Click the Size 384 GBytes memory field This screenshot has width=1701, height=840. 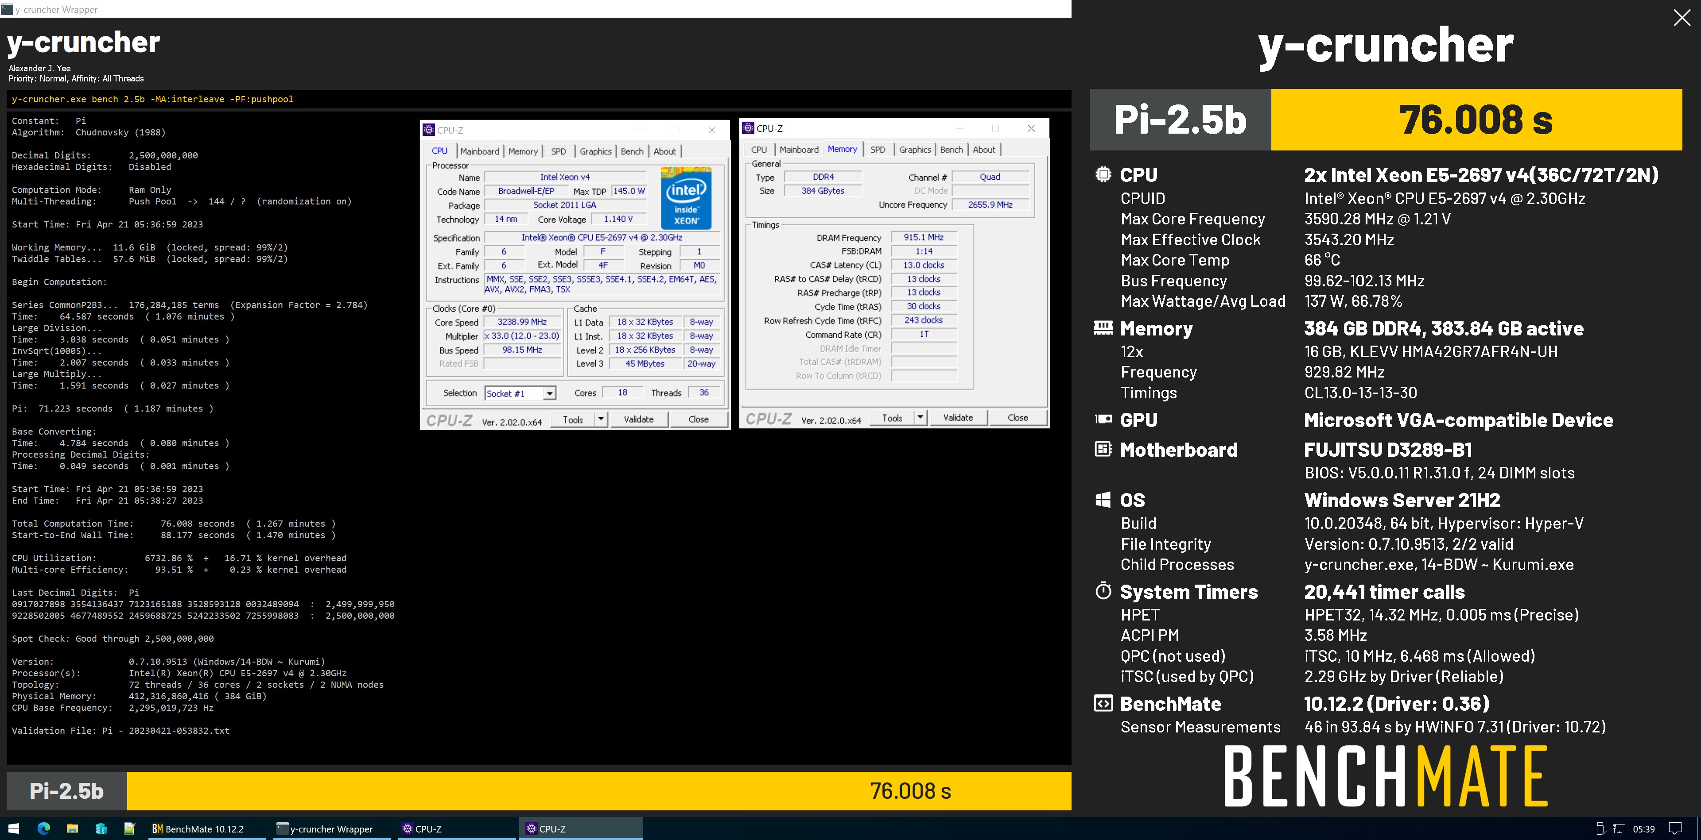(823, 191)
